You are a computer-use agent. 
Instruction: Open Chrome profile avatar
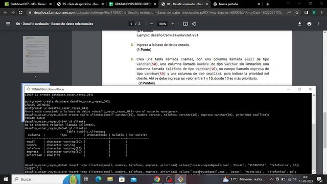[x=314, y=12]
